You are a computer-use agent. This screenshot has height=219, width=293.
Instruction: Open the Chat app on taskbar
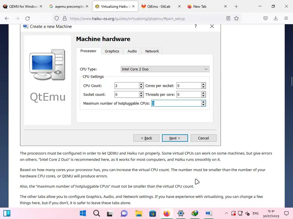124,213
